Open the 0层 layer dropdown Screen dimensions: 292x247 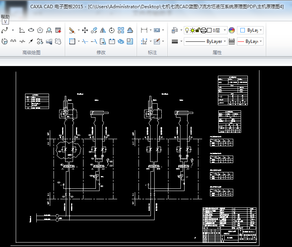pos(225,30)
